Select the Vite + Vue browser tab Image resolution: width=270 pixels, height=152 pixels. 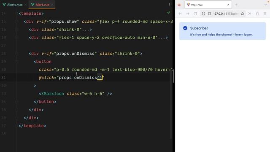pos(208,5)
